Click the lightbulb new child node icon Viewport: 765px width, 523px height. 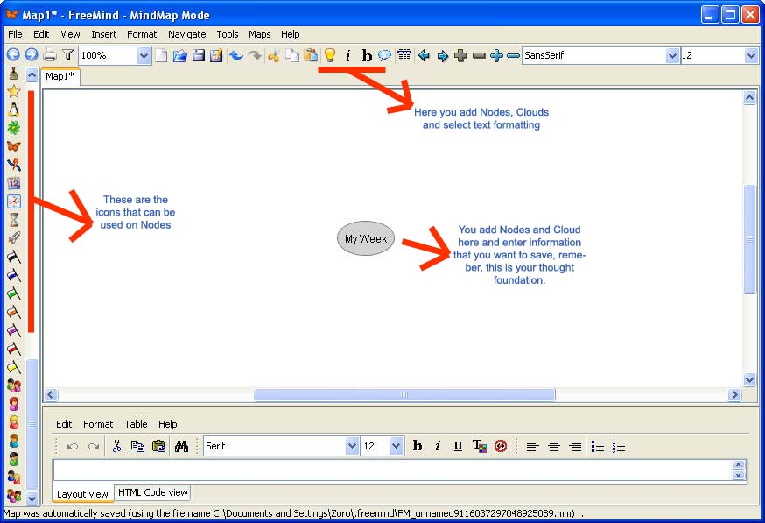click(330, 55)
